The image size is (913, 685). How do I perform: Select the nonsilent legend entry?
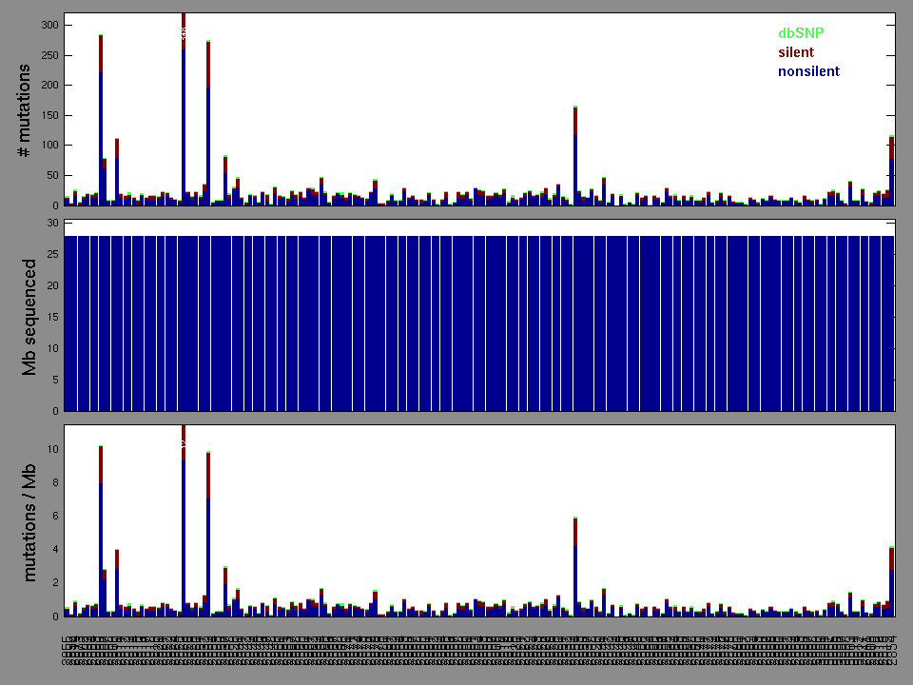[808, 71]
